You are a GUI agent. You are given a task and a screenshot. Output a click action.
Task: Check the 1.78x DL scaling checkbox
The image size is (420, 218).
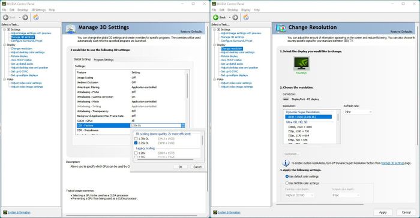pyautogui.click(x=136, y=138)
